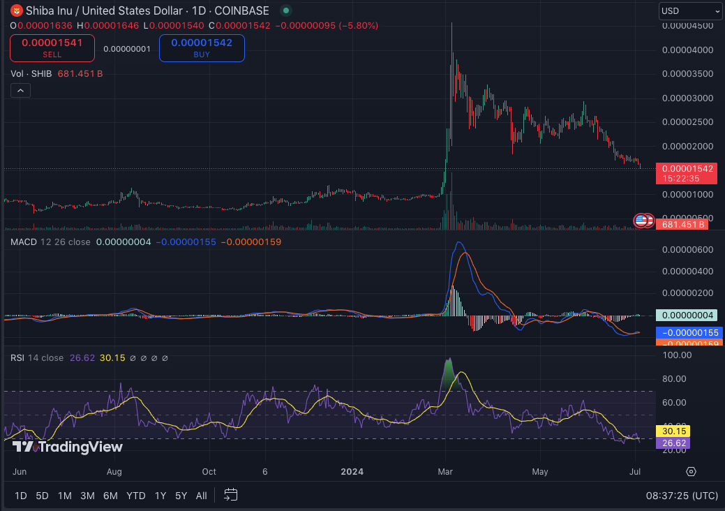Click the 08:37:25 (UTC) timezone clock
The width and height of the screenshot is (725, 511).
click(x=682, y=496)
